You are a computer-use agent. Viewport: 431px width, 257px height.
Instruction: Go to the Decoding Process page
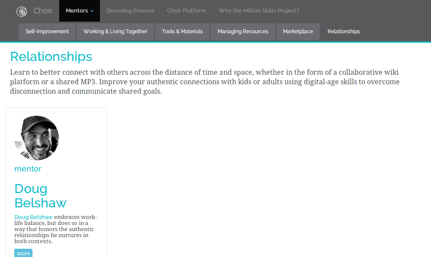(130, 11)
